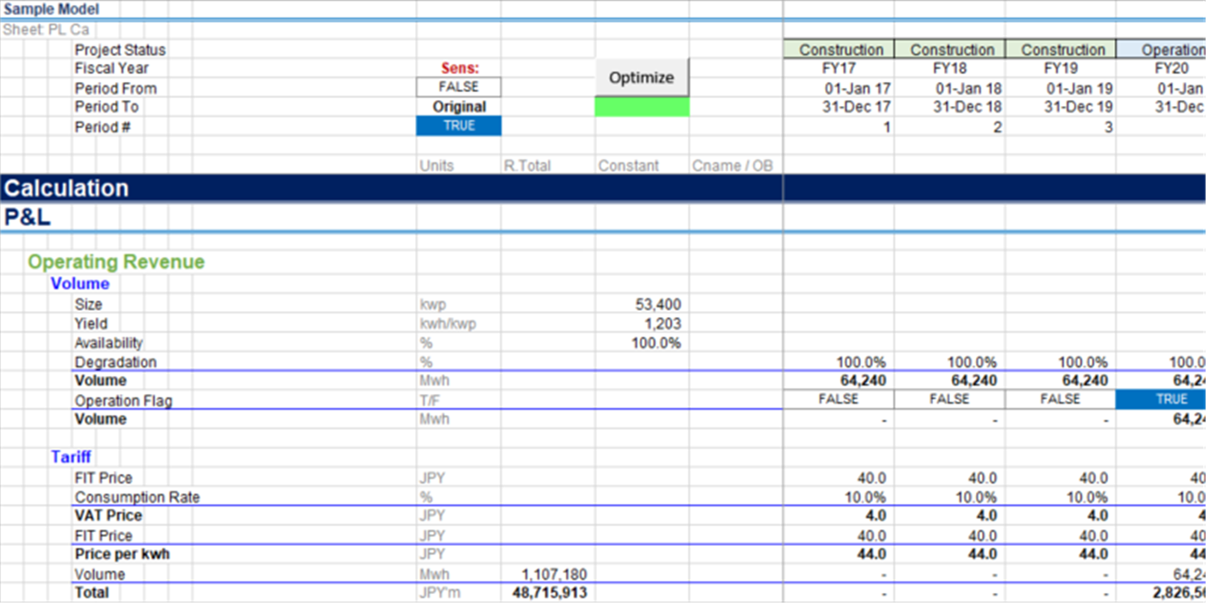Screen dimensions: 1206x603
Task: Select the blue Volume subheading
Action: 80,283
